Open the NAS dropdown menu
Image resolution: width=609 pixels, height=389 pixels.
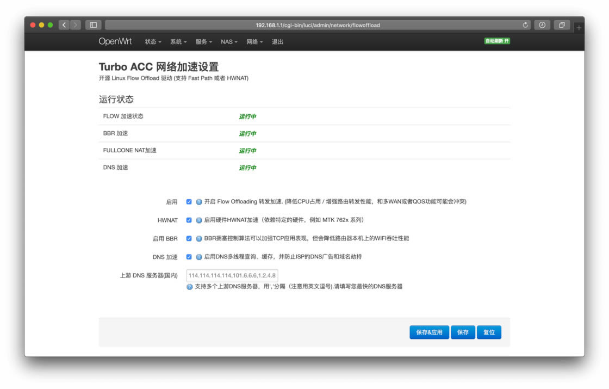[228, 41]
